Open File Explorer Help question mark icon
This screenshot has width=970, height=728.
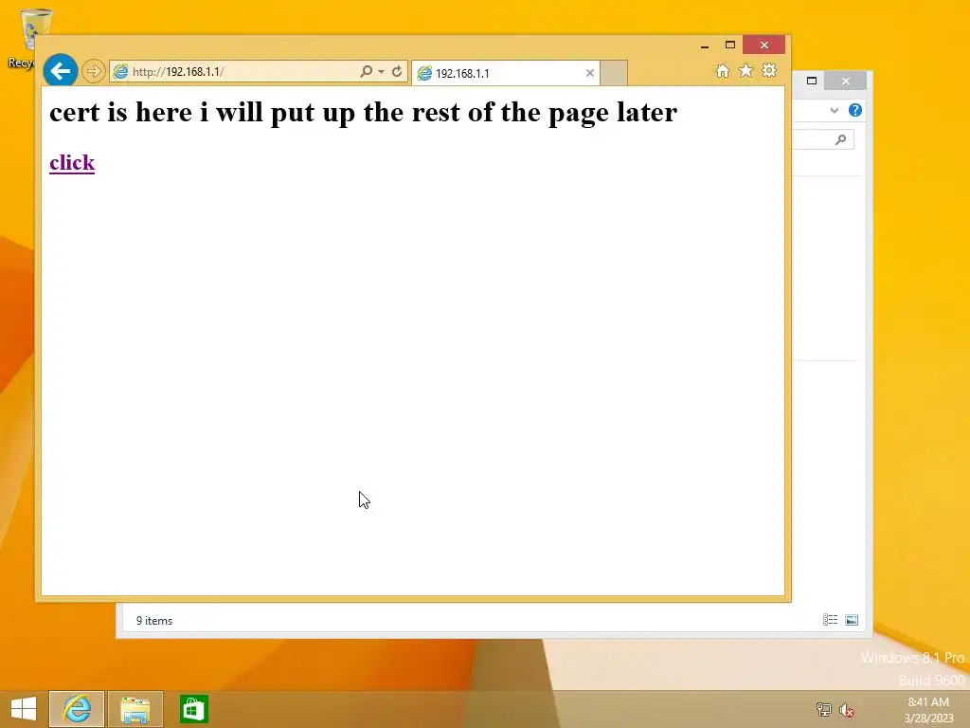(x=855, y=110)
